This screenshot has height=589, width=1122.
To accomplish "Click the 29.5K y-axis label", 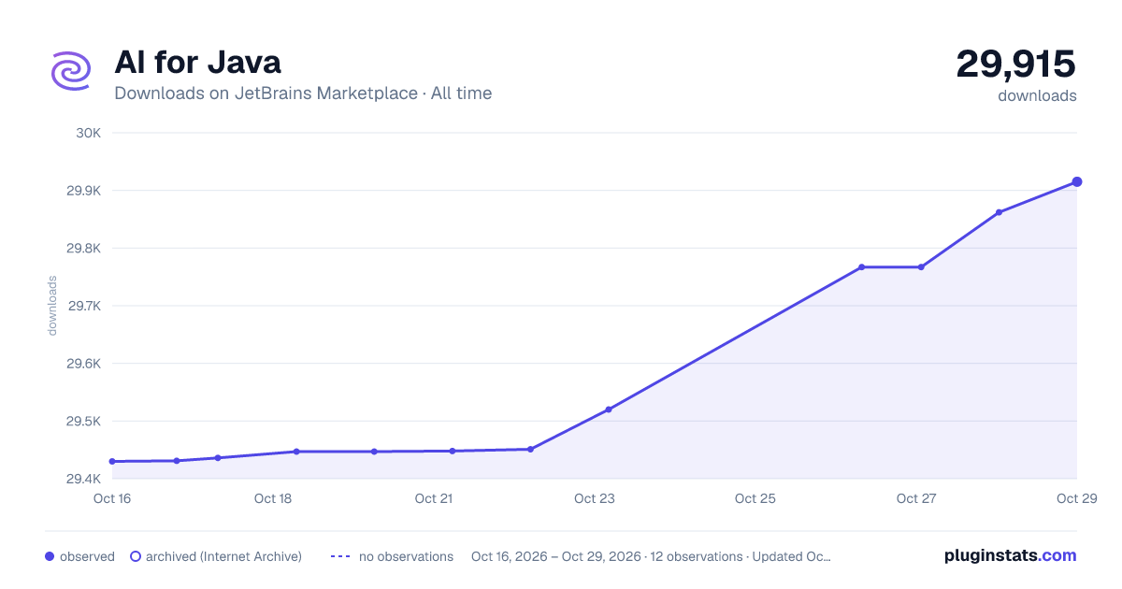I will (83, 422).
